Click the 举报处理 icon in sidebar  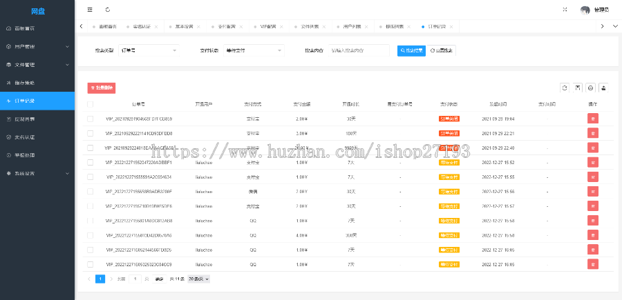point(9,155)
